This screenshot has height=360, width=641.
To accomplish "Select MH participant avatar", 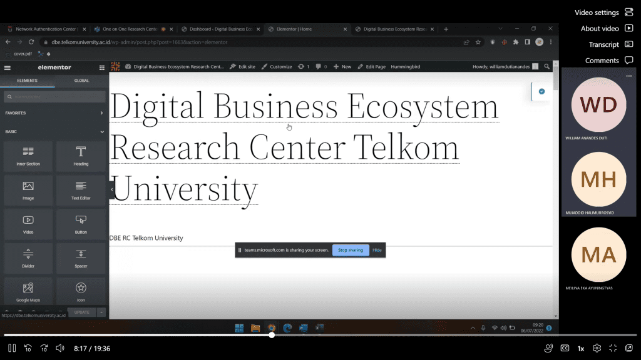I will [598, 179].
